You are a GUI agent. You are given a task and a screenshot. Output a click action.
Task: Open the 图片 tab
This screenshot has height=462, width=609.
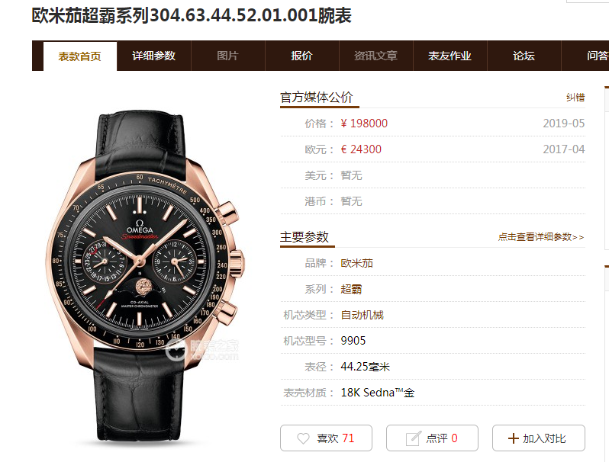coord(227,56)
